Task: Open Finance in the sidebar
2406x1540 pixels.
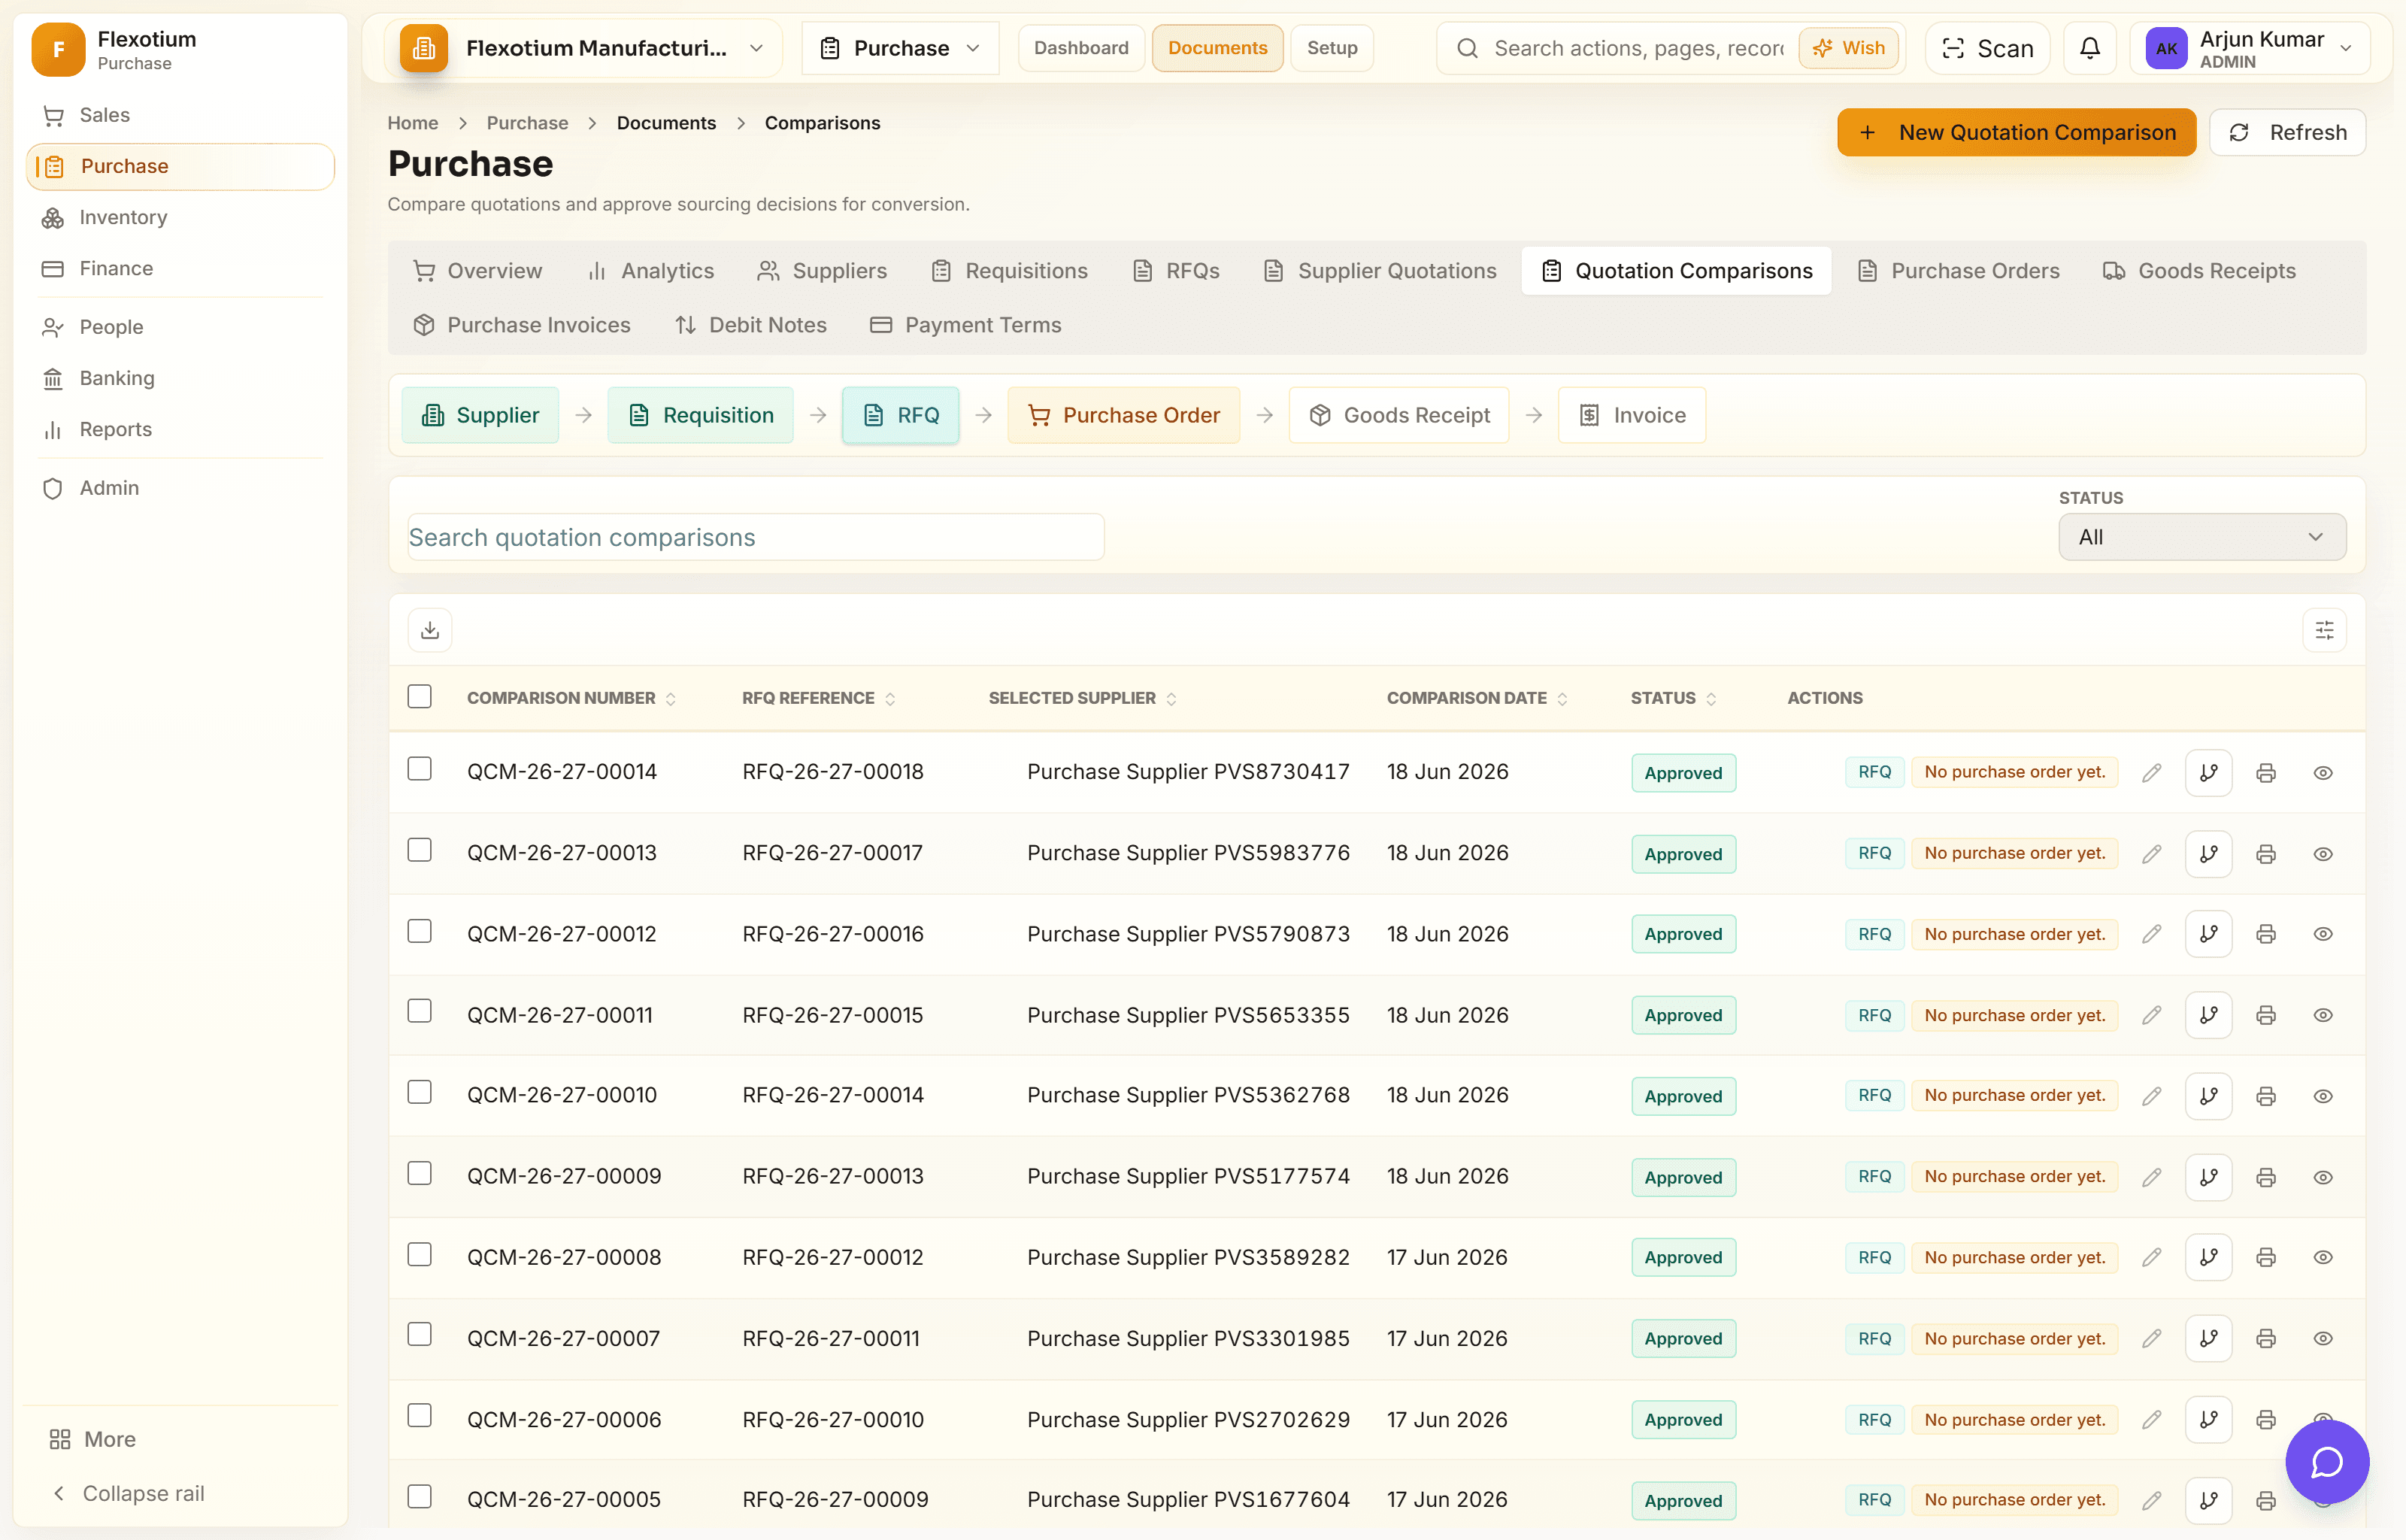Action: (x=180, y=268)
